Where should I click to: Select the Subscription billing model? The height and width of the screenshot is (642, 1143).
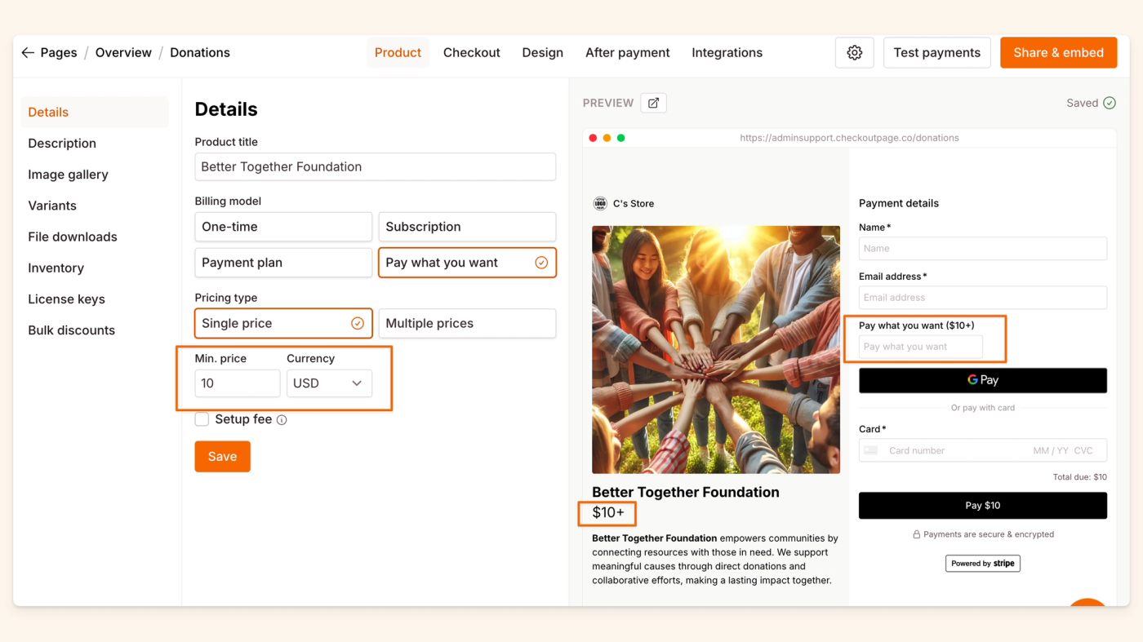(x=467, y=227)
